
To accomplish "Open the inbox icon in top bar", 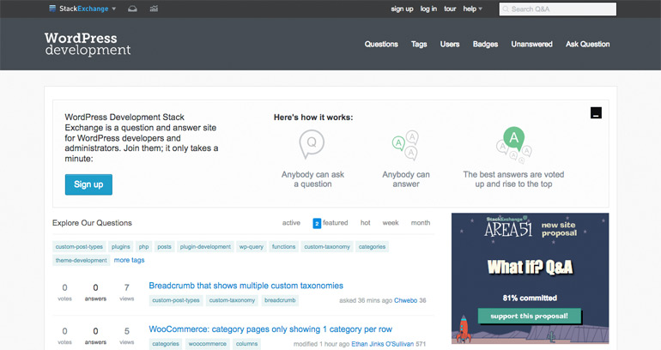I will [132, 9].
